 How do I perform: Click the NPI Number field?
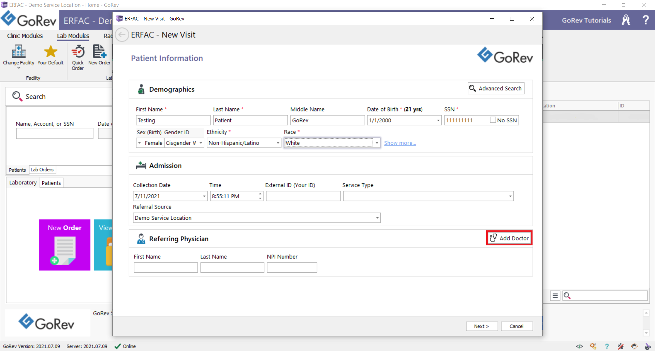292,268
